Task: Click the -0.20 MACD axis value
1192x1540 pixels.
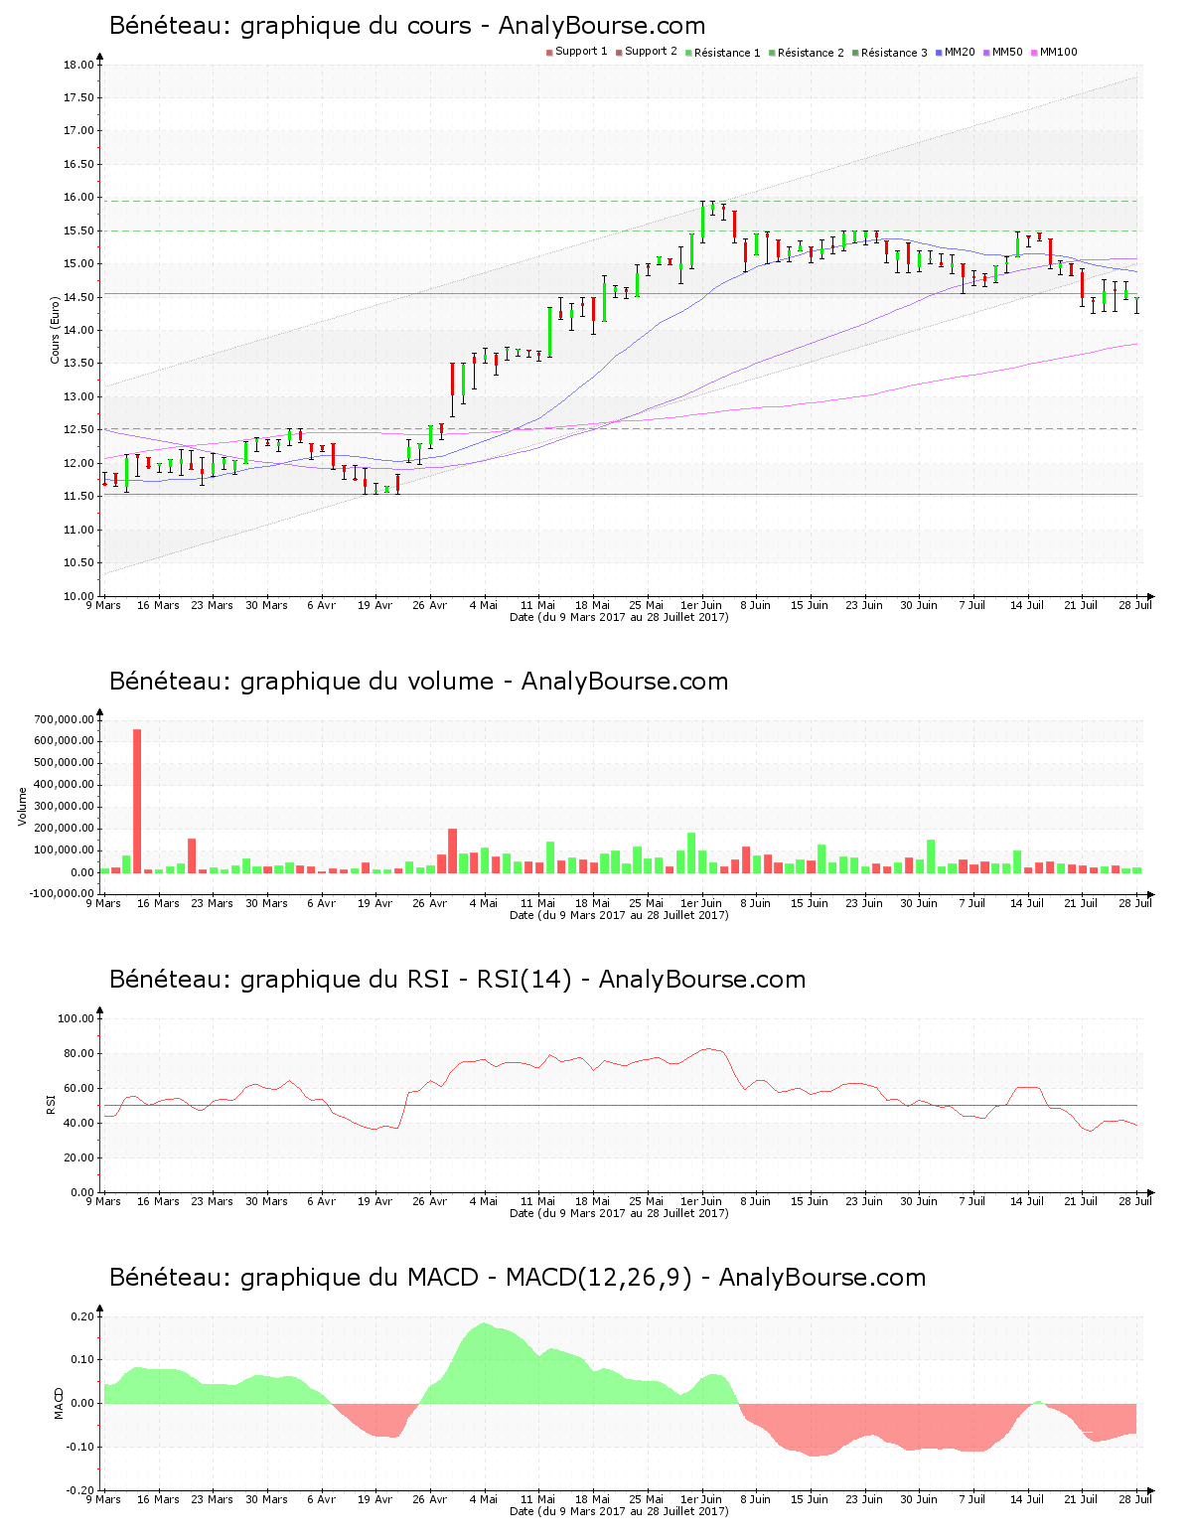Action: pyautogui.click(x=79, y=1490)
